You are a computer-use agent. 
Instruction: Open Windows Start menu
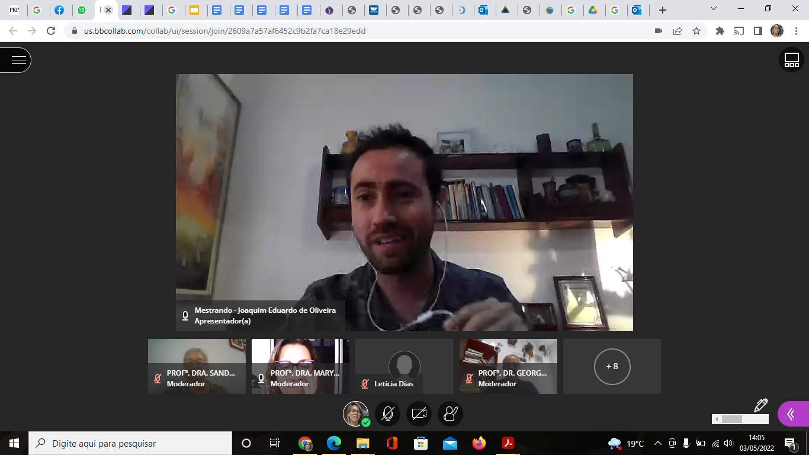[14, 443]
